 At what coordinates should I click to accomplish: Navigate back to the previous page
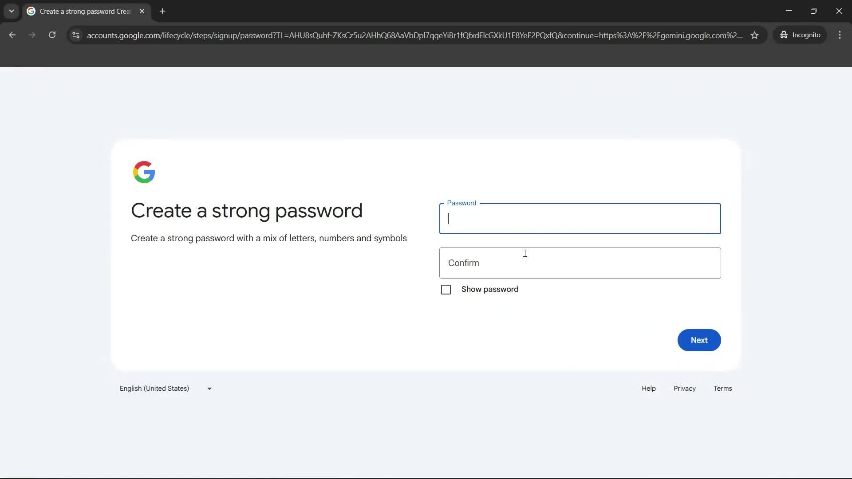point(12,35)
